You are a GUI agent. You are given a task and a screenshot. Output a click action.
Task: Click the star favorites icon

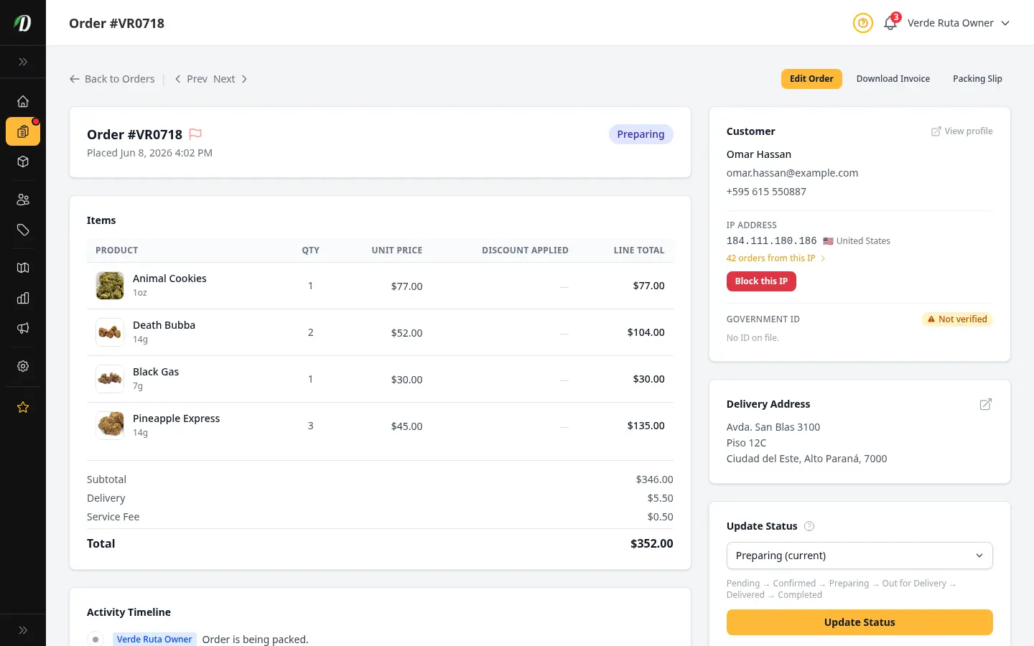point(23,407)
